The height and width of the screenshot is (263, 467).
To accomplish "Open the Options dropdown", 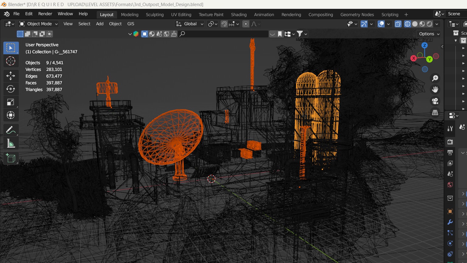I will 429,34.
